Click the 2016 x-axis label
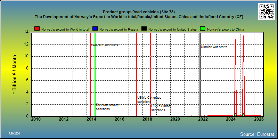Viewport: 278px width, 139px height. pos(119,119)
